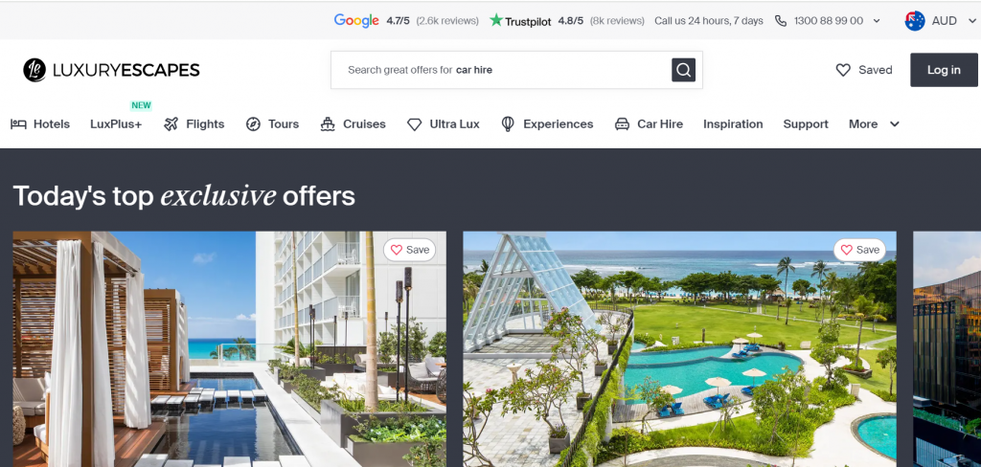Open Car Hire via the car icon
This screenshot has width=981, height=467.
point(622,123)
